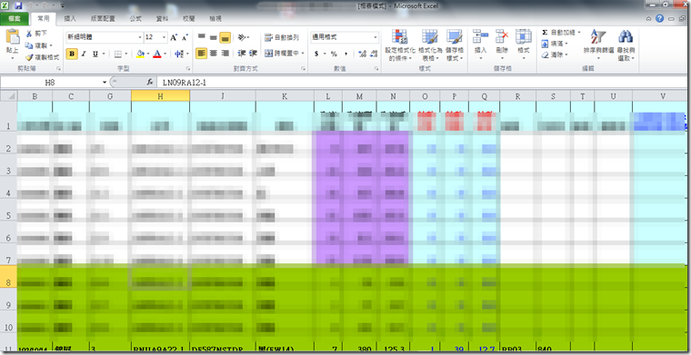Open the File (檔案) green tab
The width and height of the screenshot is (691, 355).
click(x=15, y=19)
